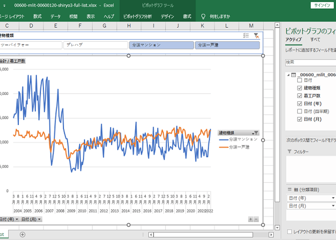Click the 分譲マンション legend entry

tap(238, 140)
